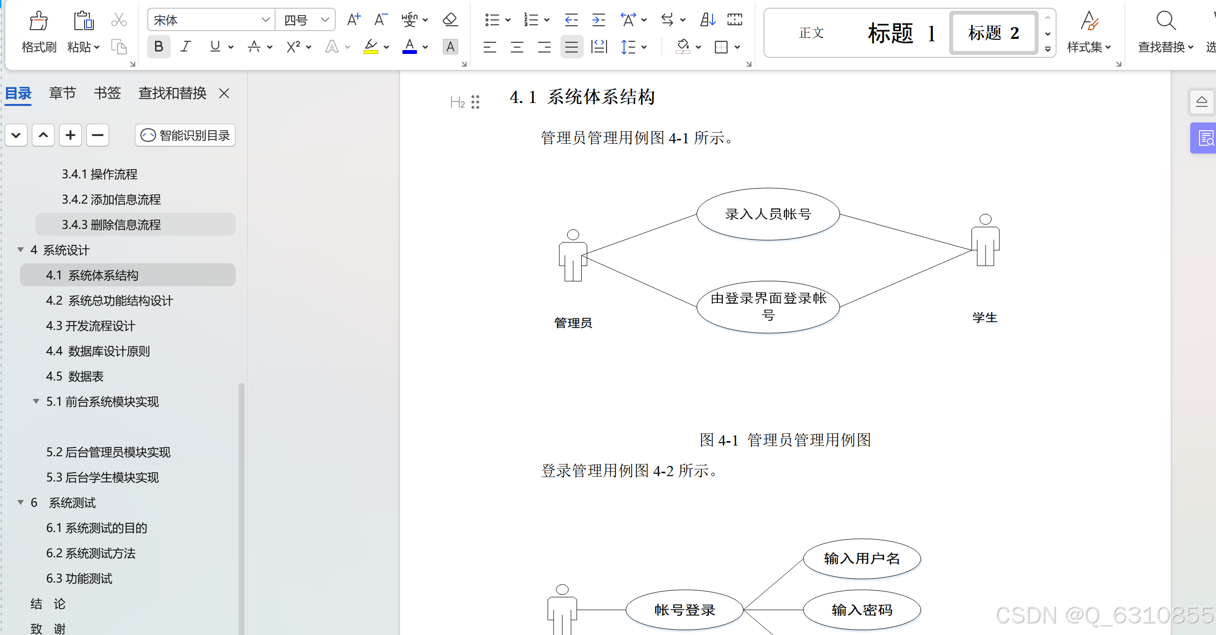
Task: Click the show/hide marks icon next to sort
Action: pyautogui.click(x=735, y=20)
